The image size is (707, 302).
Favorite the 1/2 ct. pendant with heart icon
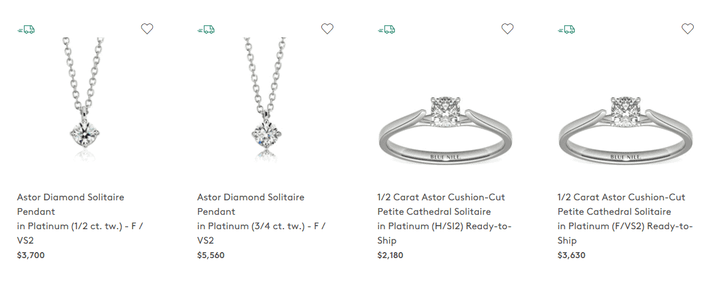(147, 28)
